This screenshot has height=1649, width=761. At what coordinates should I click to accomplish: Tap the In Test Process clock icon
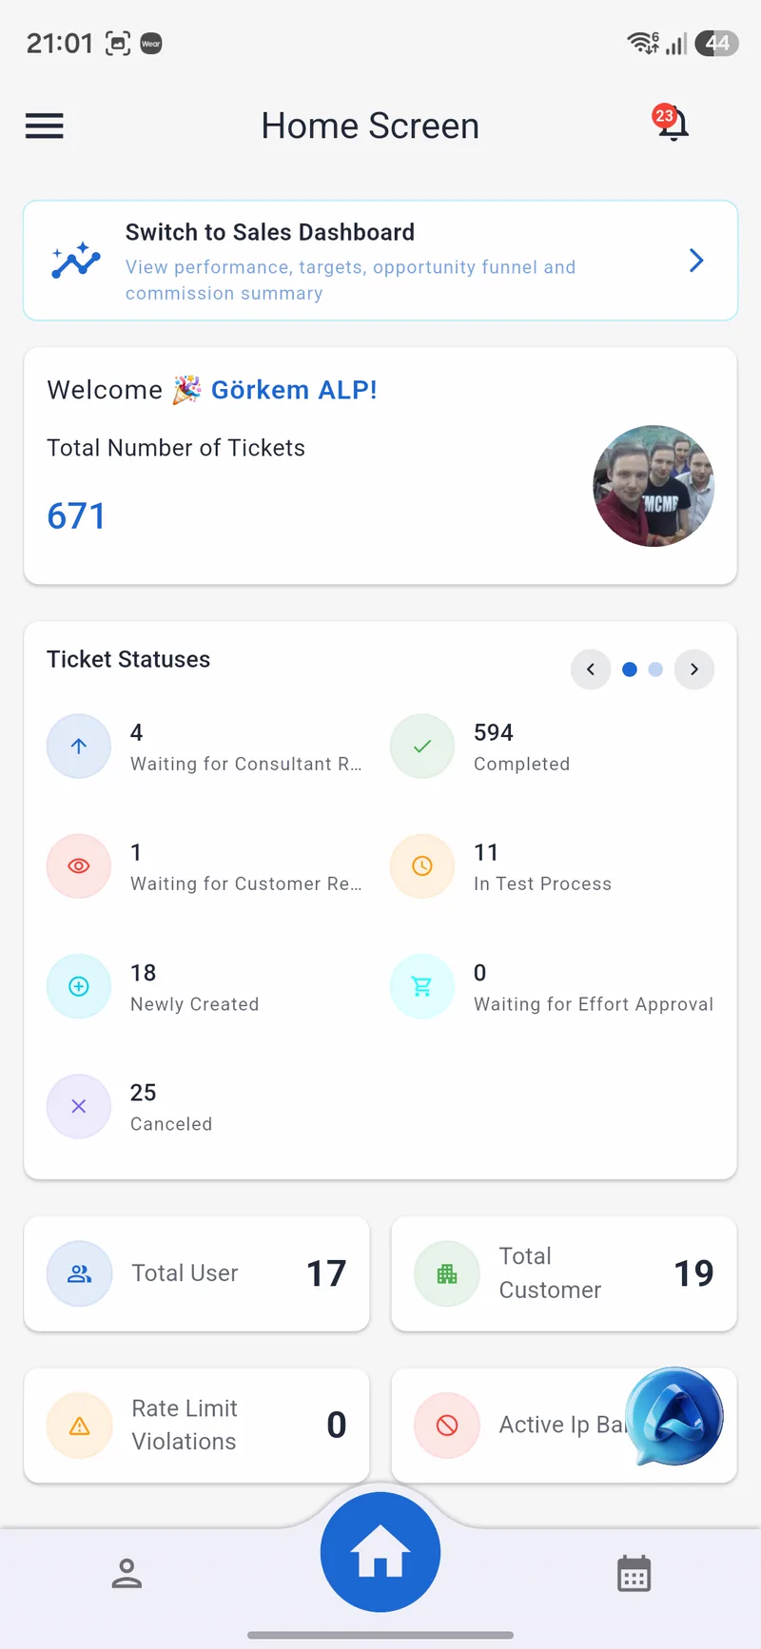[x=422, y=866]
